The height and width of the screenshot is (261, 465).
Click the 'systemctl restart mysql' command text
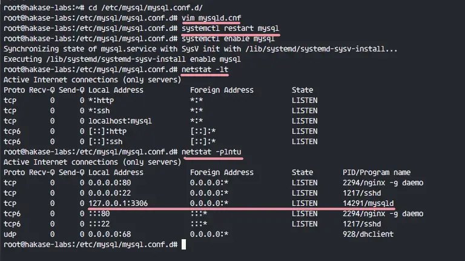230,28
